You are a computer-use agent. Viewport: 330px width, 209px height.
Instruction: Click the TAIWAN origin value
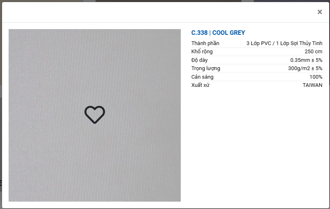click(312, 85)
